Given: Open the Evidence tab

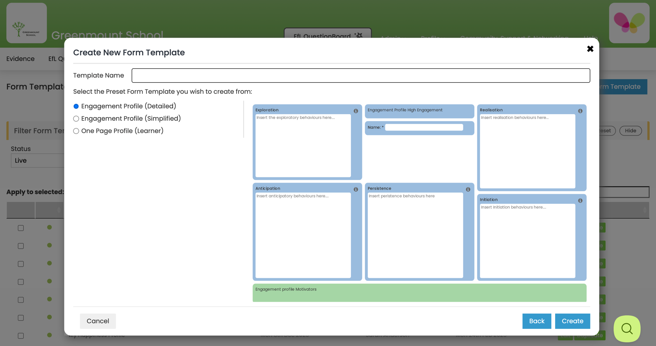Looking at the screenshot, I should coord(20,59).
